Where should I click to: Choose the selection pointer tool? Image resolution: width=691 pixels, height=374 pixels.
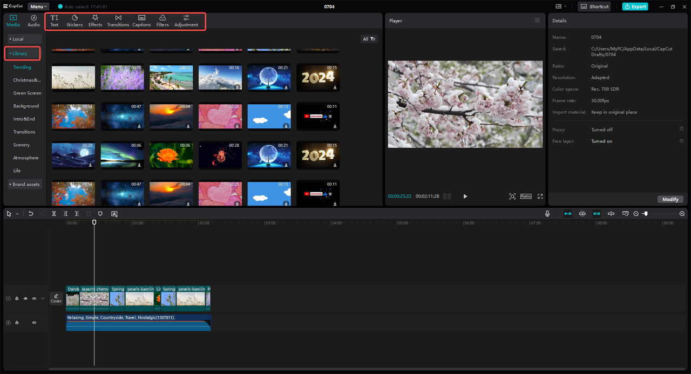9,214
